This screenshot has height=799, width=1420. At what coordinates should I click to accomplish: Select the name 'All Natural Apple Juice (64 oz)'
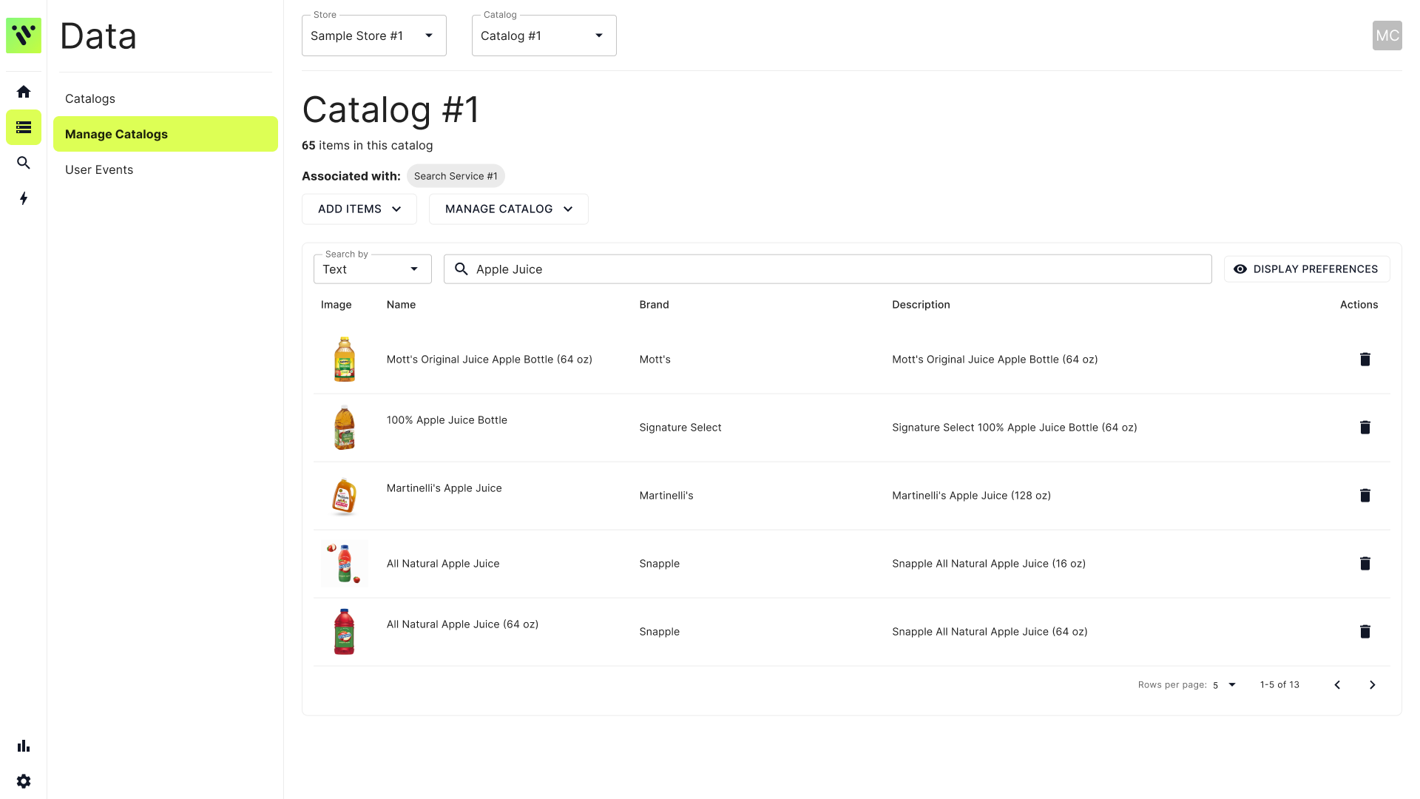pos(462,624)
